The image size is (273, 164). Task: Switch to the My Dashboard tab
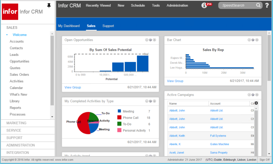tap(69, 26)
